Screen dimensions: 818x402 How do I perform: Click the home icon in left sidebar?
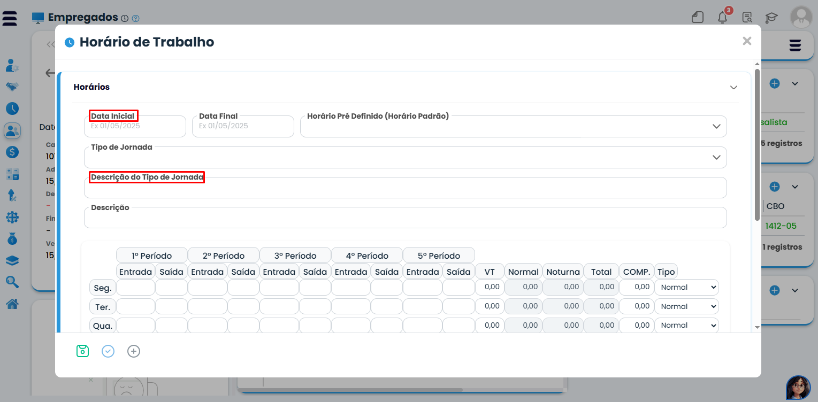[x=12, y=304]
